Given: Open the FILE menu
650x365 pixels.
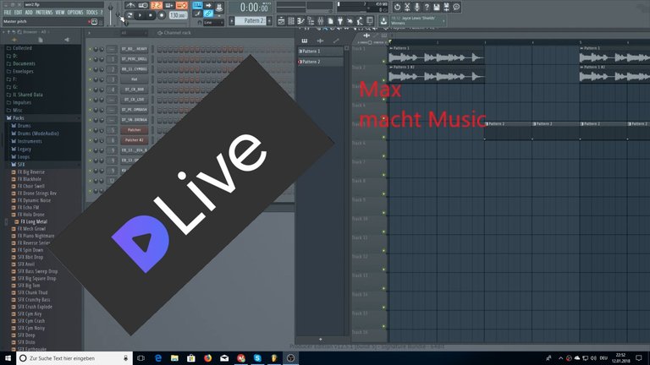Looking at the screenshot, I should 8,13.
